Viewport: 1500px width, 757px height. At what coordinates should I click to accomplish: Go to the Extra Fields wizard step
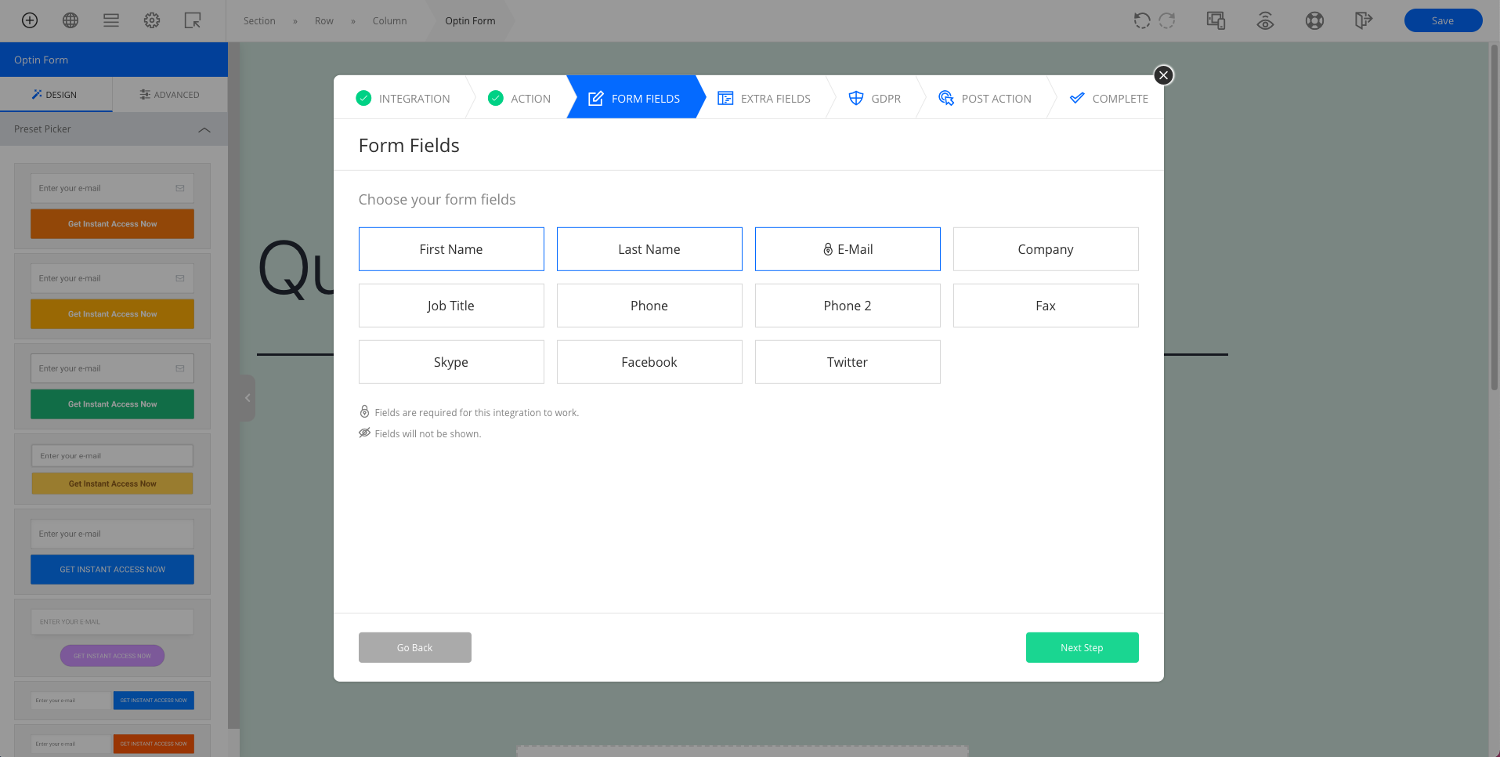point(764,99)
